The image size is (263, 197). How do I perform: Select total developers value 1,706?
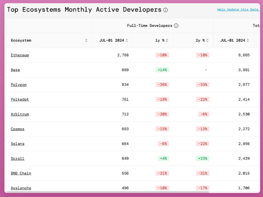coord(244,188)
